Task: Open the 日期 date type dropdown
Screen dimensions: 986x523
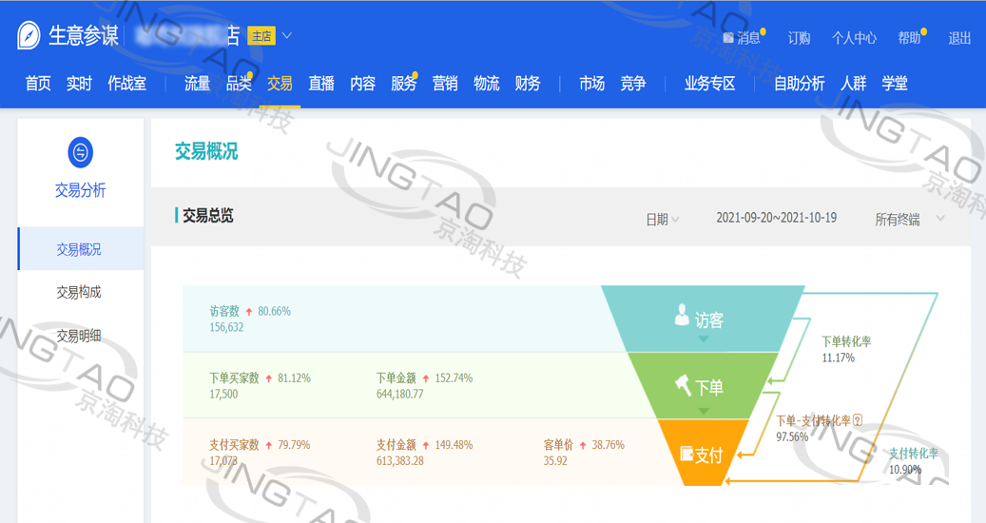Action: pos(663,219)
